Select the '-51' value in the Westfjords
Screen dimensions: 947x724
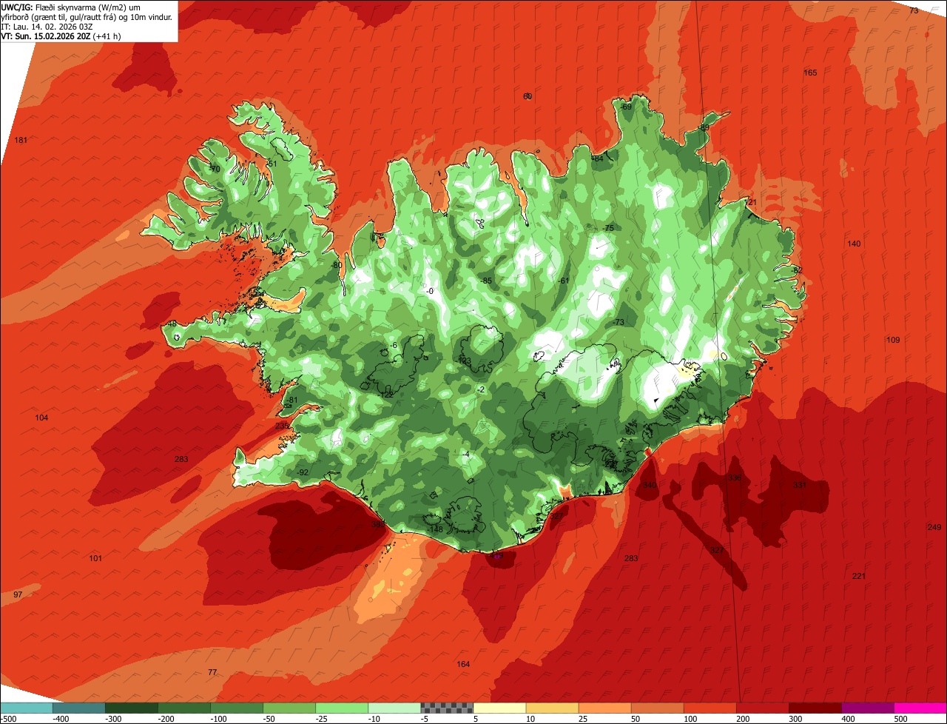click(x=271, y=164)
